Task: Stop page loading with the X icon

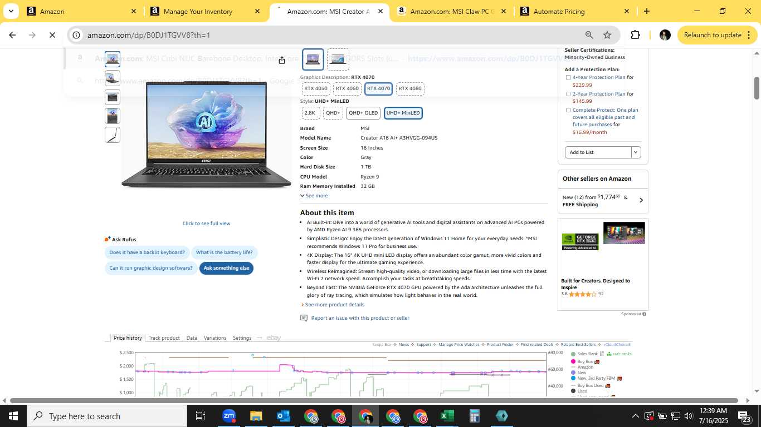Action: tap(51, 35)
